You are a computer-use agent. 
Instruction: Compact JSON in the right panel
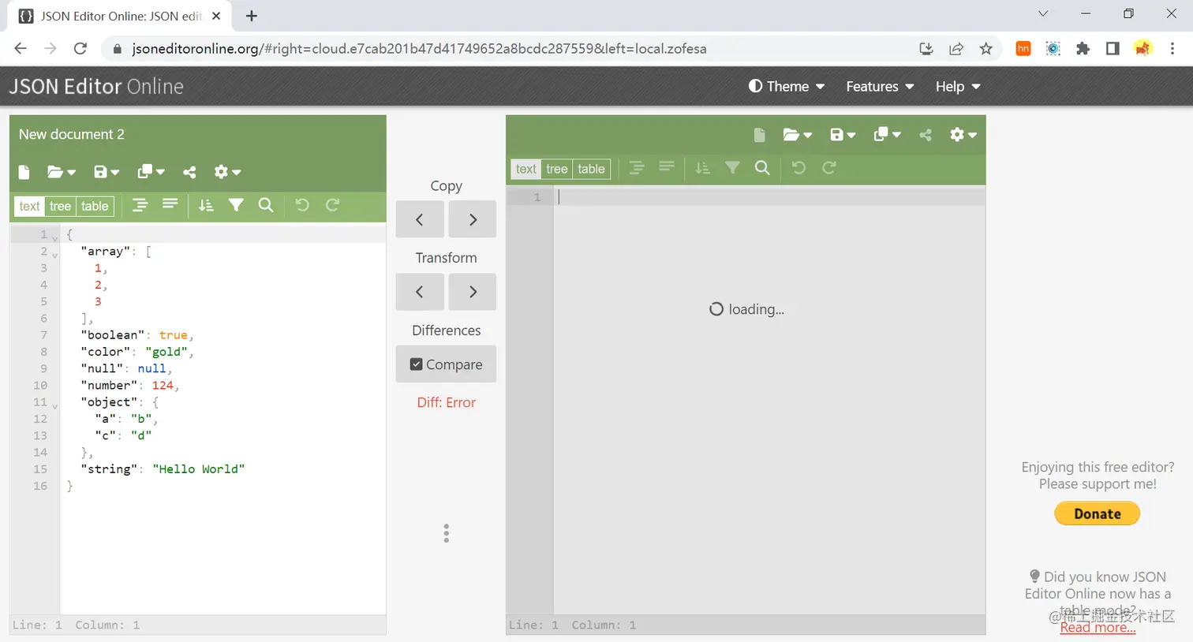coord(667,167)
